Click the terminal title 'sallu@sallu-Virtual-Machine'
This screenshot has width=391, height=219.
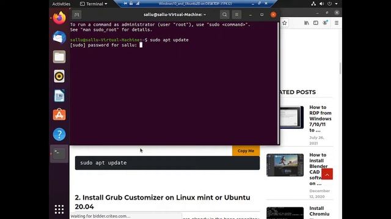click(x=175, y=15)
